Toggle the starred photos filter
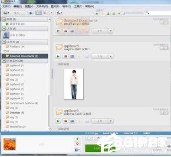Image resolution: width=171 pixels, height=157 pixels. pos(97,13)
